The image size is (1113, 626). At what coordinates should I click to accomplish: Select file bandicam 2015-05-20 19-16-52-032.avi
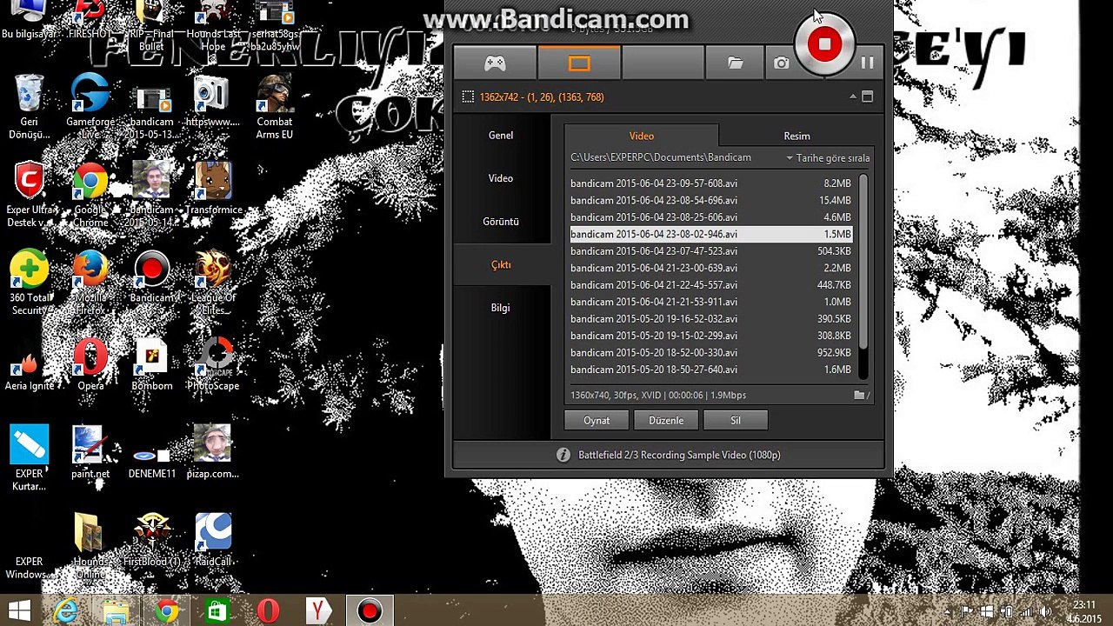[711, 319]
